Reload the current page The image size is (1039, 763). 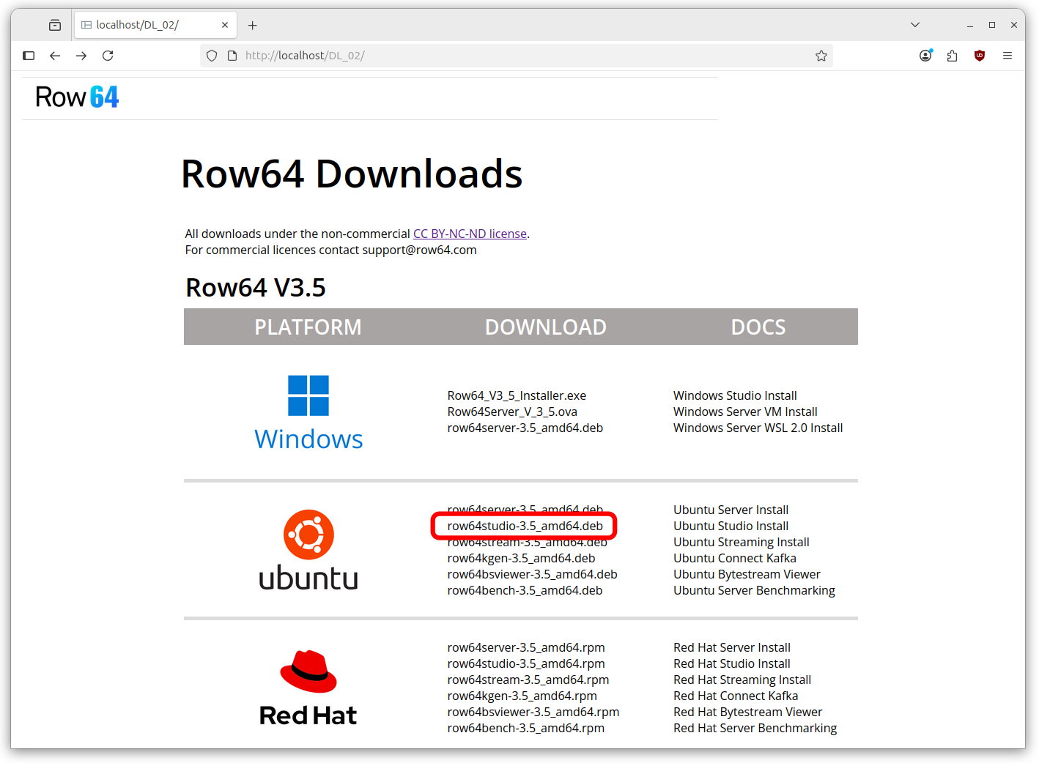(x=108, y=56)
